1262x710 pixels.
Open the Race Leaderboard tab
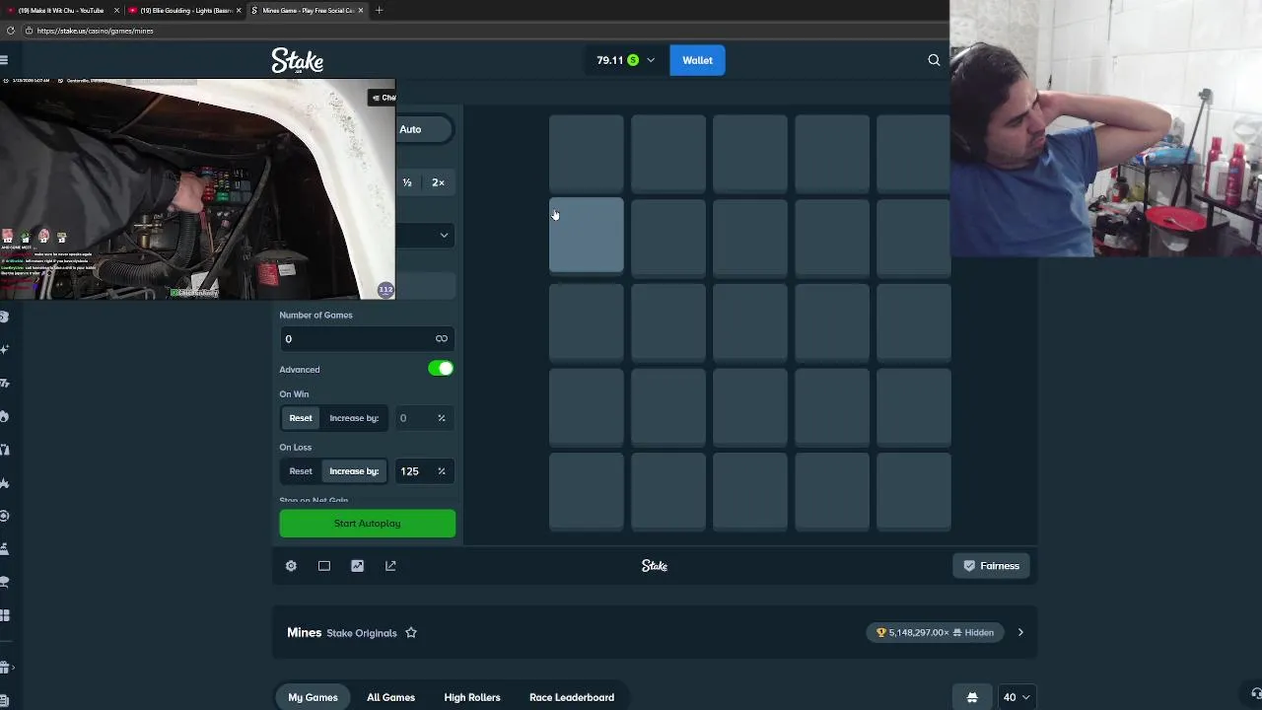pos(572,697)
